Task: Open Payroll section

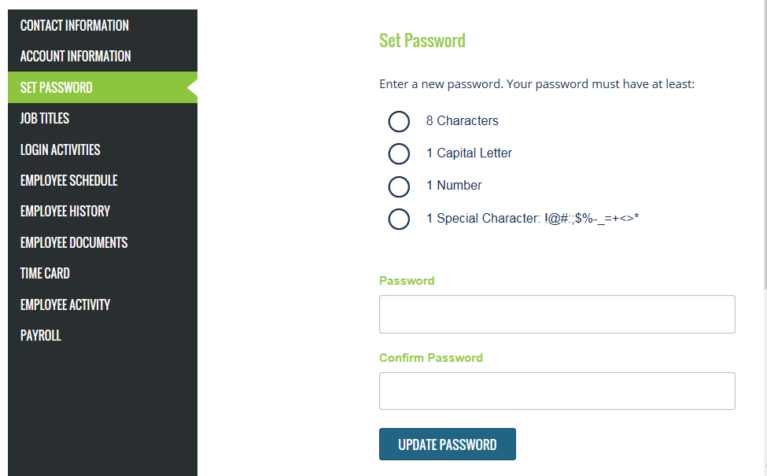Action: click(x=41, y=335)
